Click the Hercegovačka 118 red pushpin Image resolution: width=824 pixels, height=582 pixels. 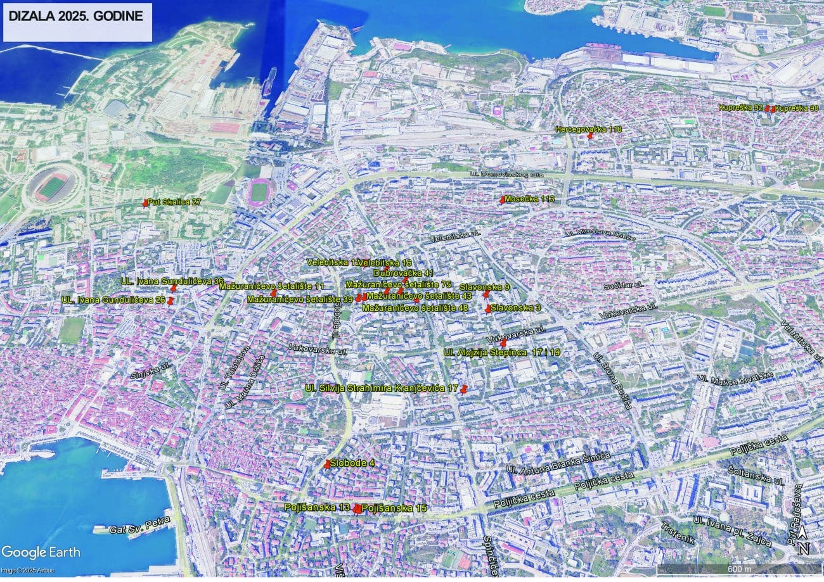point(589,137)
